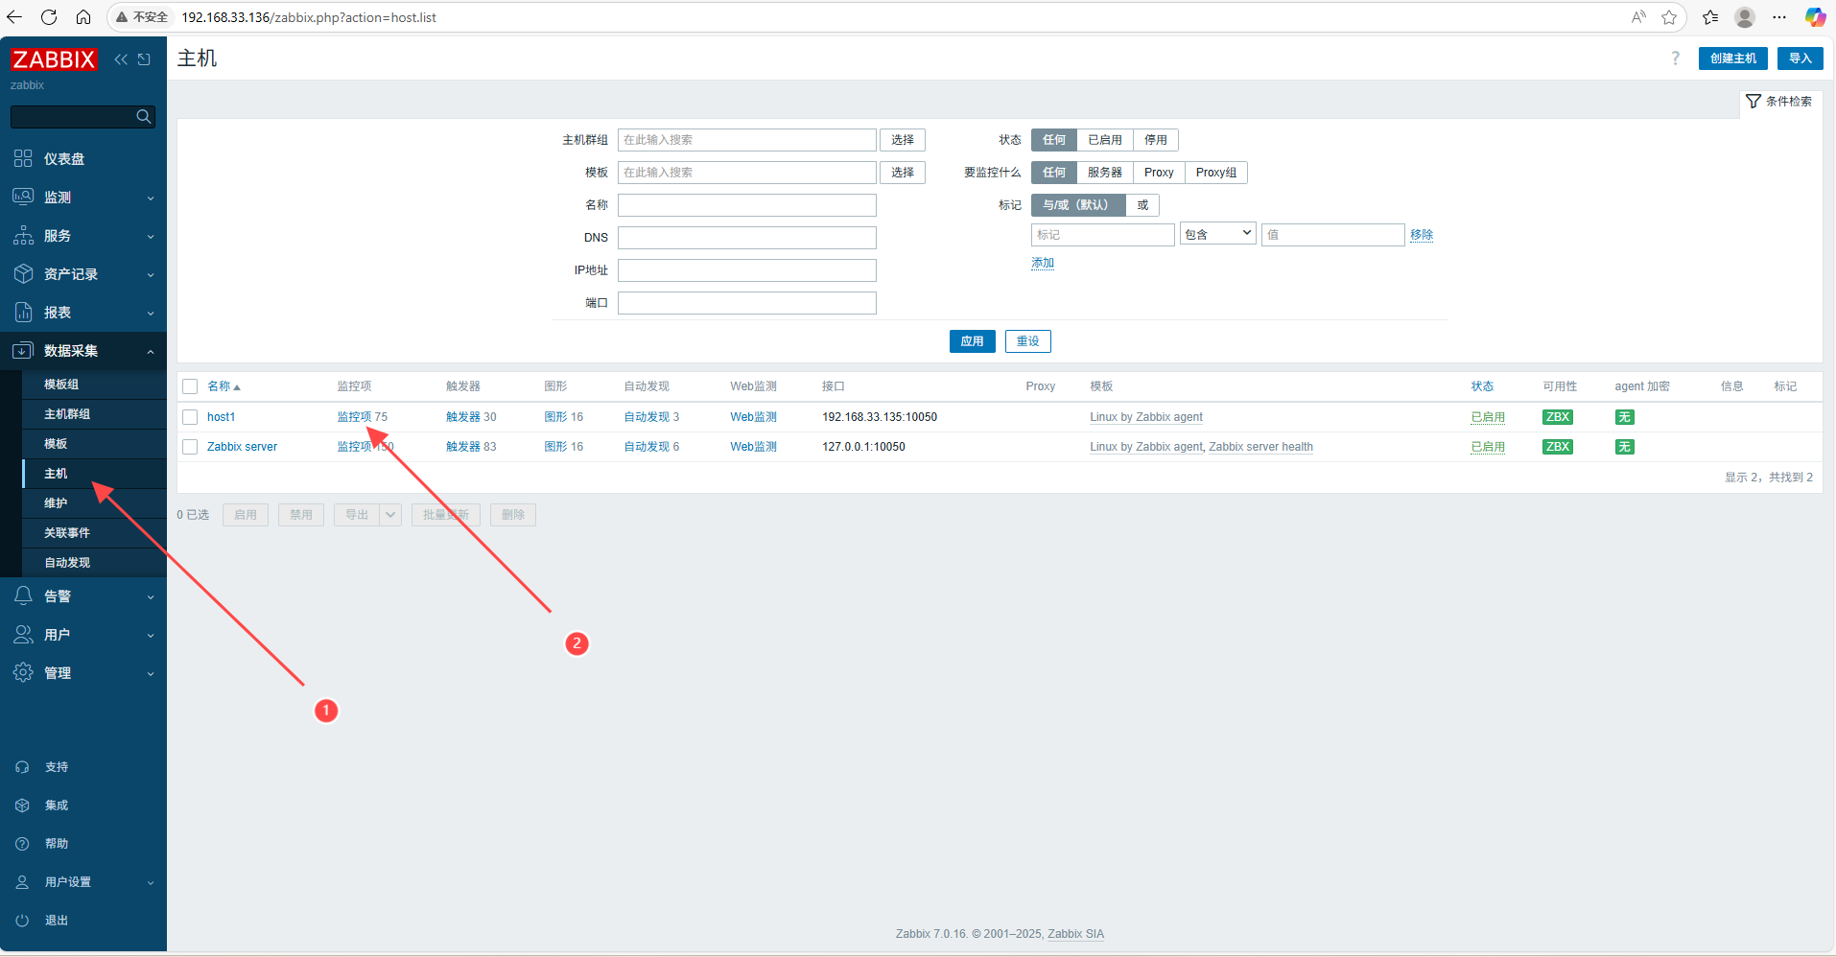
Task: Click the 用户设置 user settings icon
Action: point(22,882)
